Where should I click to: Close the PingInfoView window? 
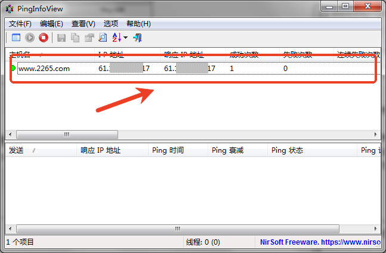[368, 7]
